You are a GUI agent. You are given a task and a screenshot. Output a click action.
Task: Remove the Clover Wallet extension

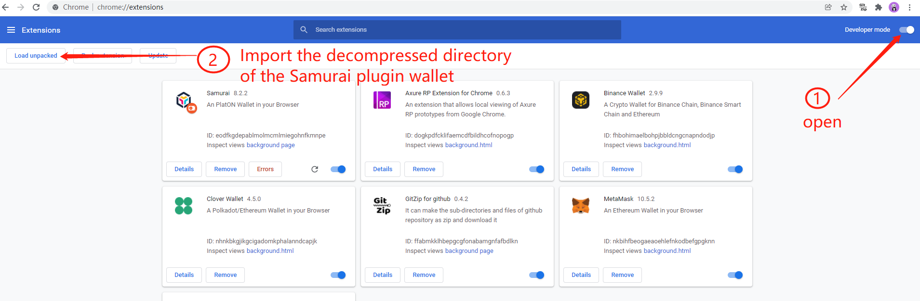(225, 275)
